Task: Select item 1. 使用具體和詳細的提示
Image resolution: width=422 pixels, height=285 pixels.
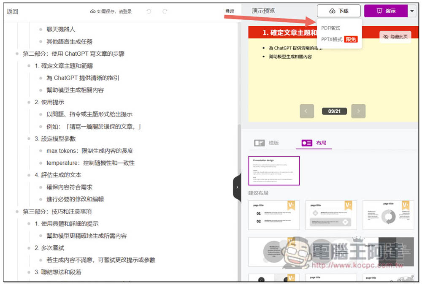Action: pos(67,224)
